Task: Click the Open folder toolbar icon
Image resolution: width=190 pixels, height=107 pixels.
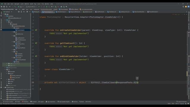Action: [x=1, y=7]
